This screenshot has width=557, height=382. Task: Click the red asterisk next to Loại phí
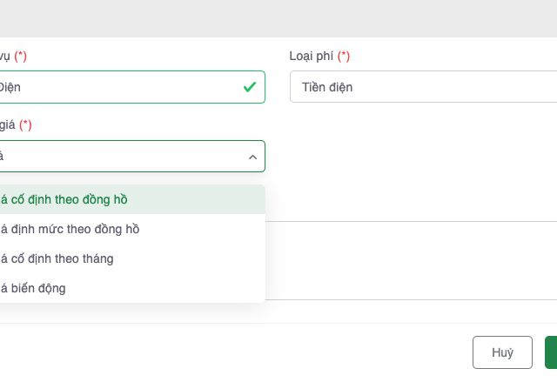pos(344,57)
